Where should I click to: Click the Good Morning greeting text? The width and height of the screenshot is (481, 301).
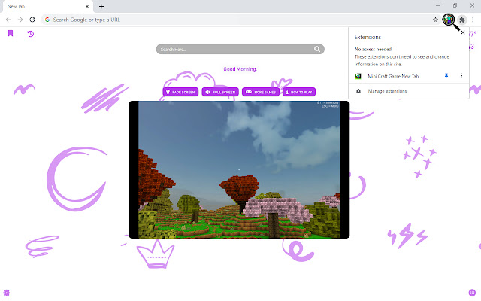[240, 69]
